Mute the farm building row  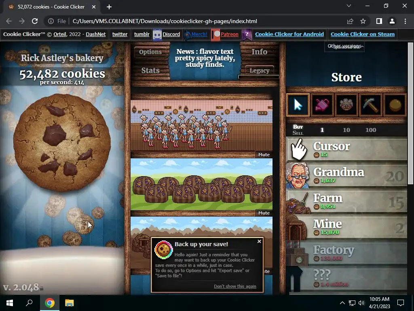[264, 213]
